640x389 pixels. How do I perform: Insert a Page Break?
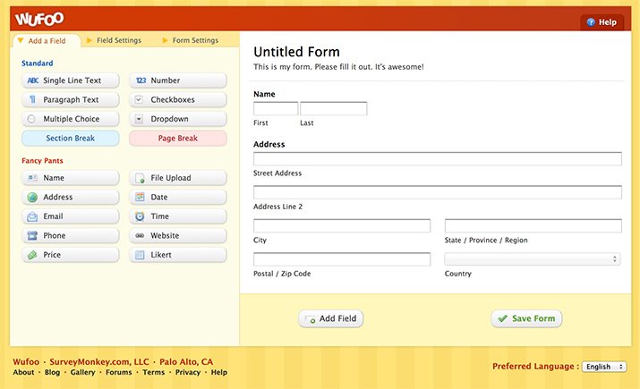[178, 139]
